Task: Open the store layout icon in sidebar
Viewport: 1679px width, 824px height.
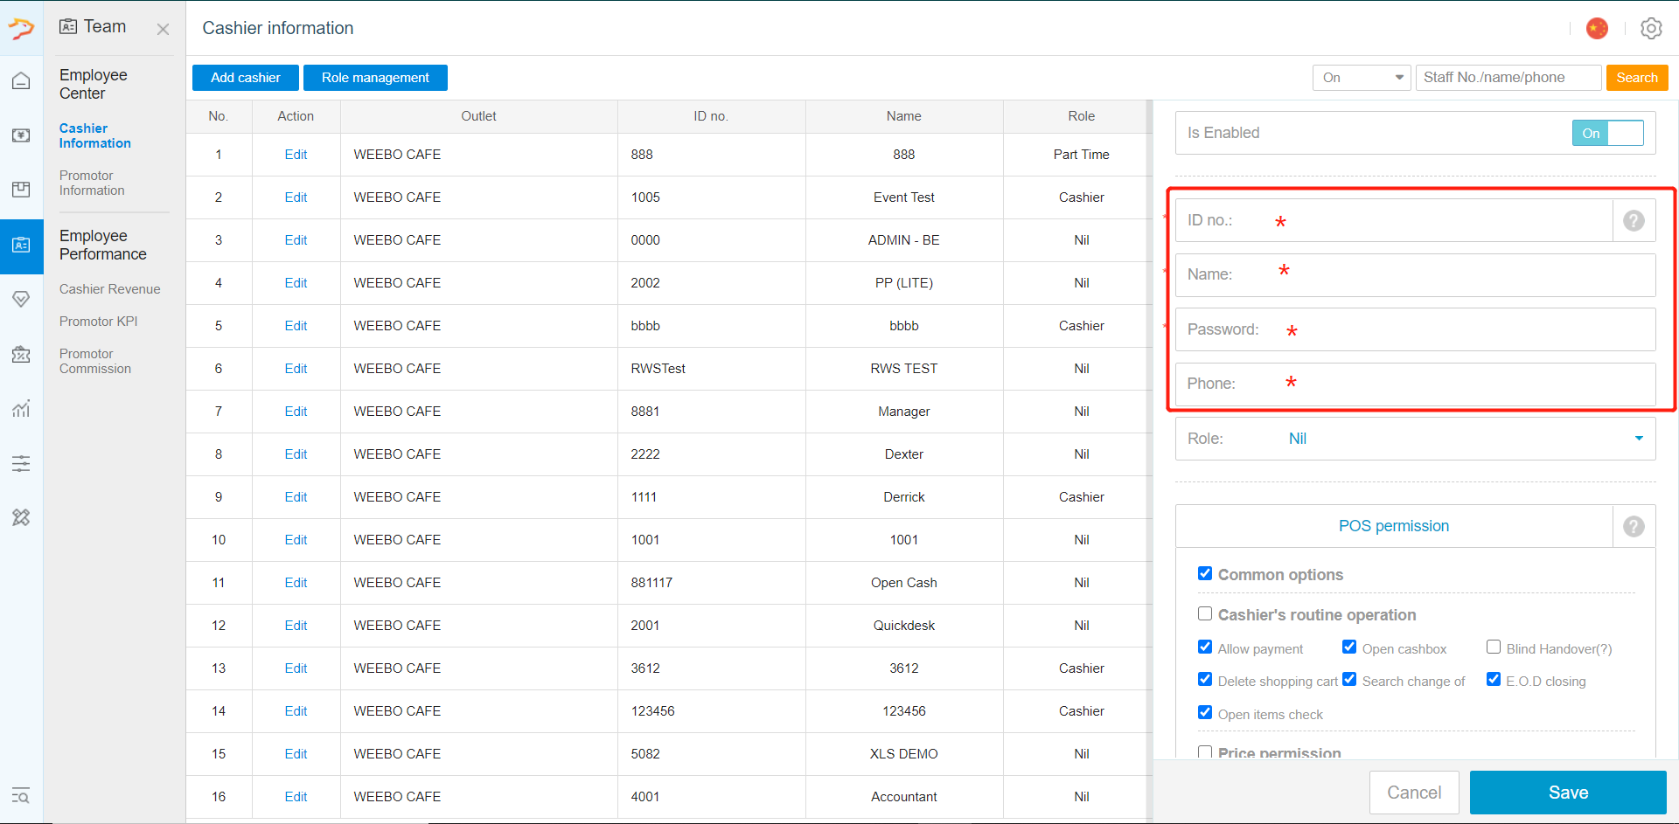Action: [x=21, y=190]
